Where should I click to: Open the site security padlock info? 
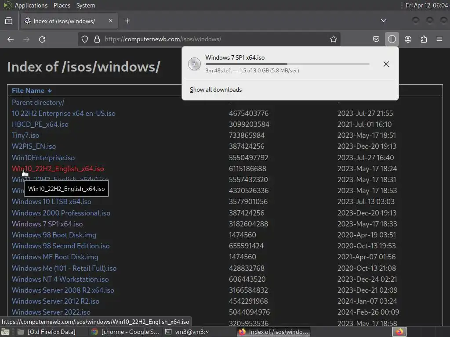(97, 39)
